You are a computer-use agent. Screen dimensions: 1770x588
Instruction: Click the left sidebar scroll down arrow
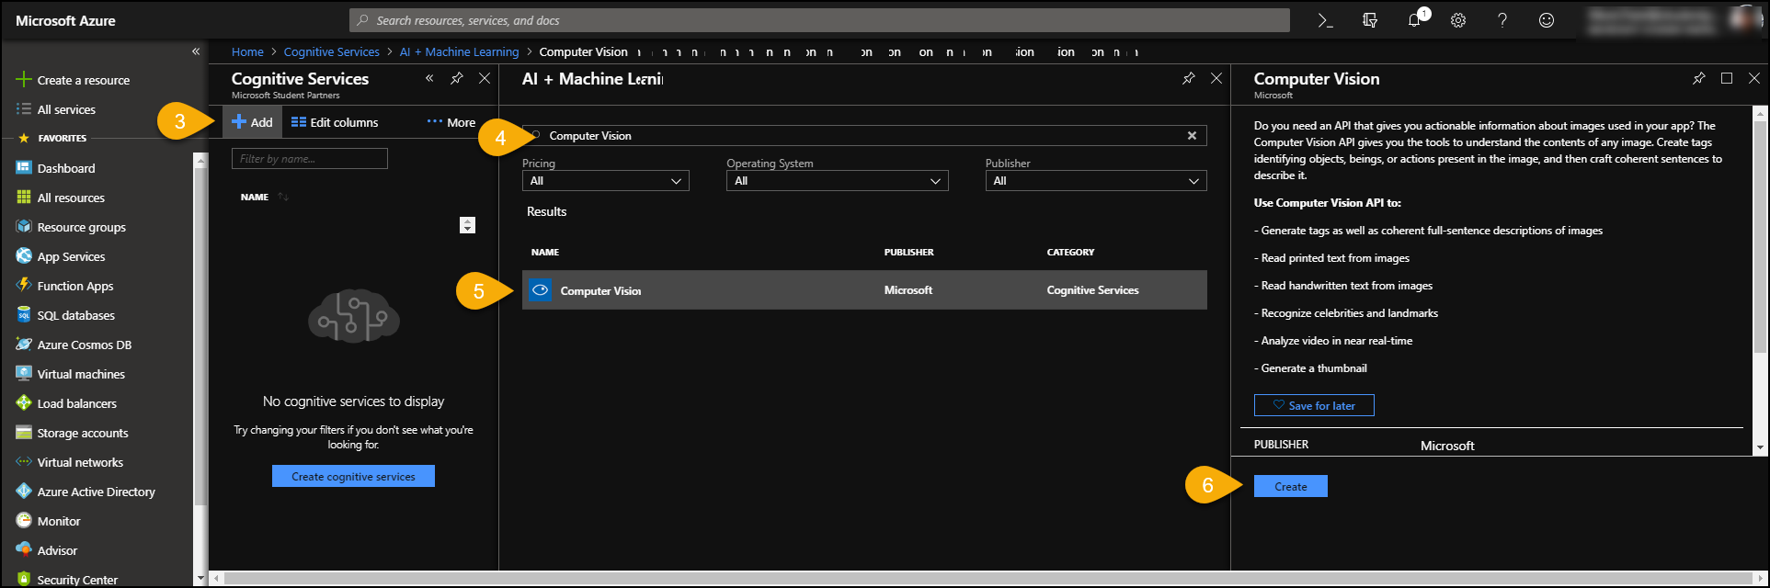[x=200, y=579]
